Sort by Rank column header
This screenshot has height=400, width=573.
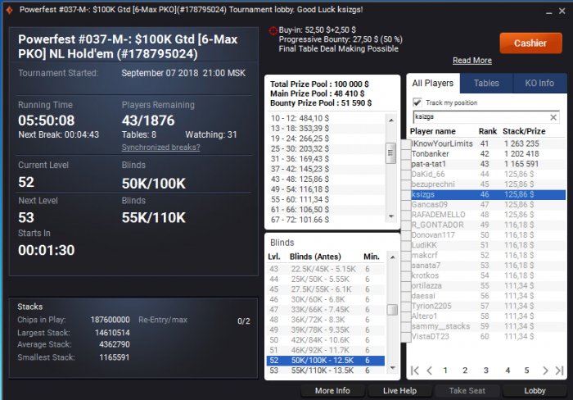click(x=488, y=131)
